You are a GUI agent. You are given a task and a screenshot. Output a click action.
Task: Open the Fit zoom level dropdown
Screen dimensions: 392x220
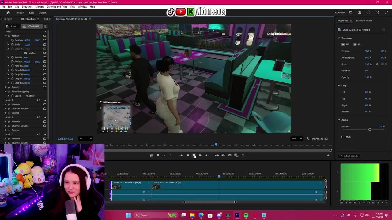tap(85, 138)
